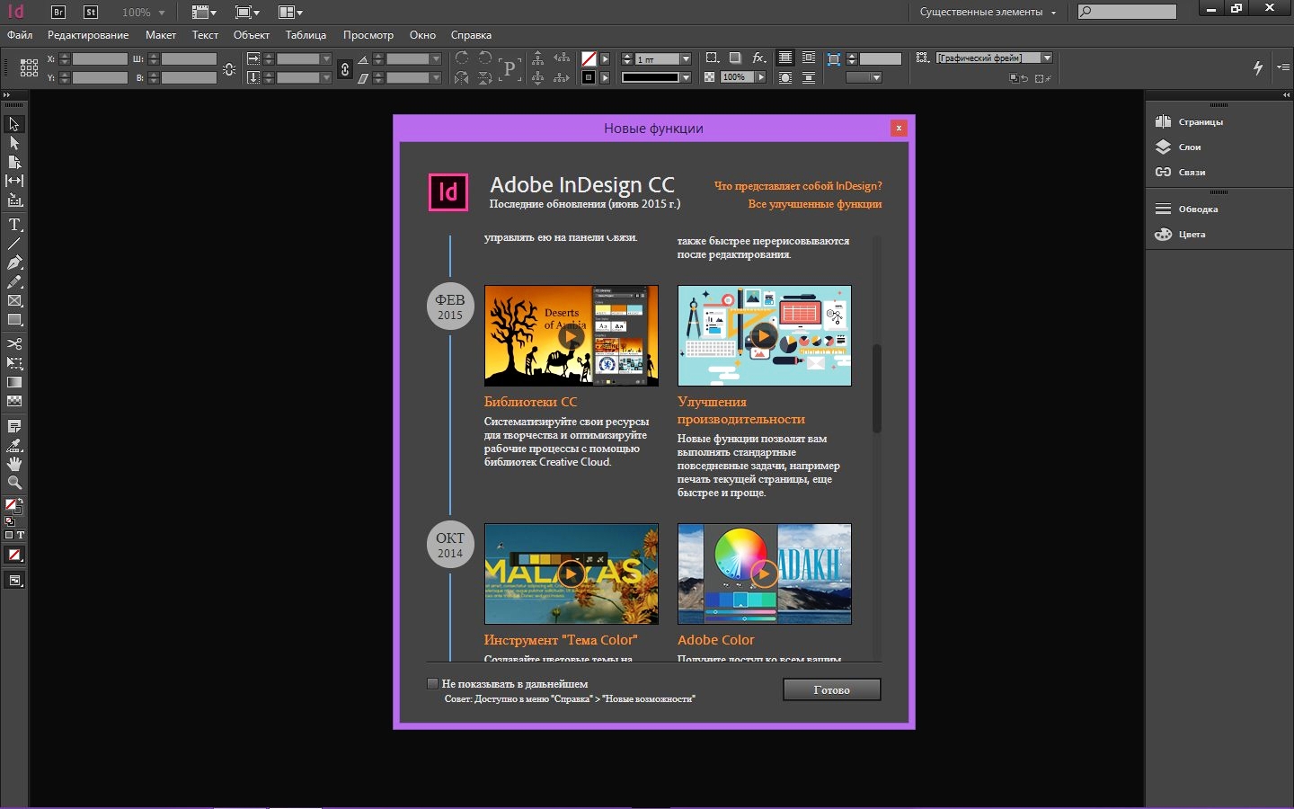Select the Eyedropper tool
This screenshot has height=809, width=1294.
[x=14, y=445]
